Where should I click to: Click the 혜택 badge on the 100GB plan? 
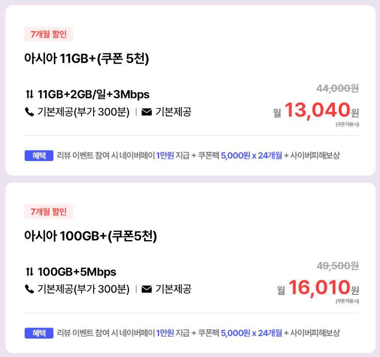(39, 333)
